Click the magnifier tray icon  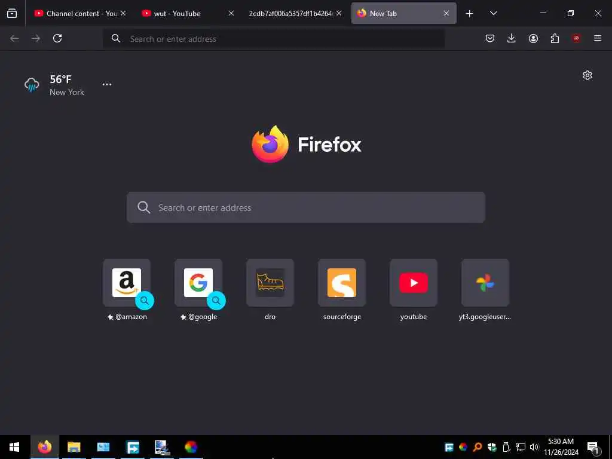click(x=478, y=447)
